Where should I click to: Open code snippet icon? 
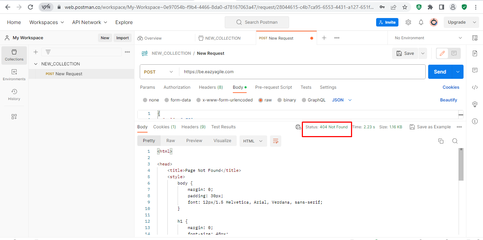pos(475,87)
